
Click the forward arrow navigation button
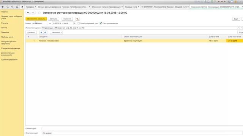33,12
